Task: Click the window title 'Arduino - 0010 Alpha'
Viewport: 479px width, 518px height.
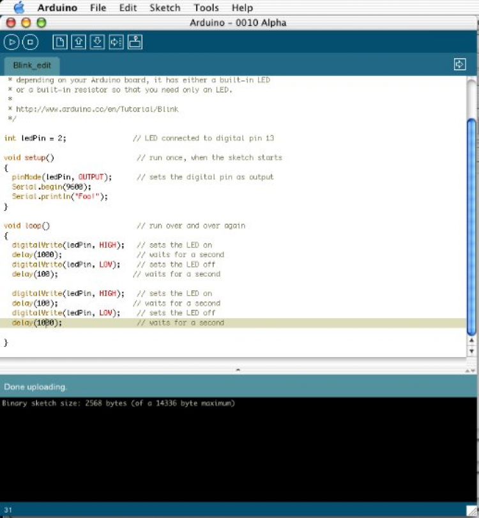Action: (x=238, y=22)
